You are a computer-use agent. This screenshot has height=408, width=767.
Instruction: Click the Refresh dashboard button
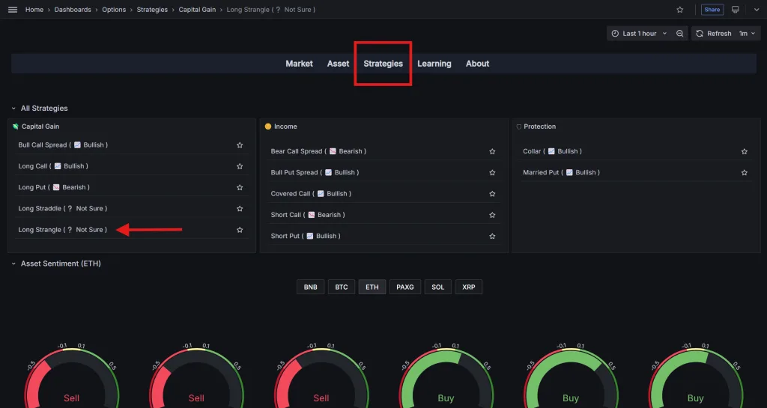[x=713, y=34]
